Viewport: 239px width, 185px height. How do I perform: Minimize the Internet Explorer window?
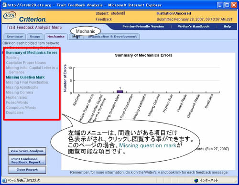coord(220,5)
